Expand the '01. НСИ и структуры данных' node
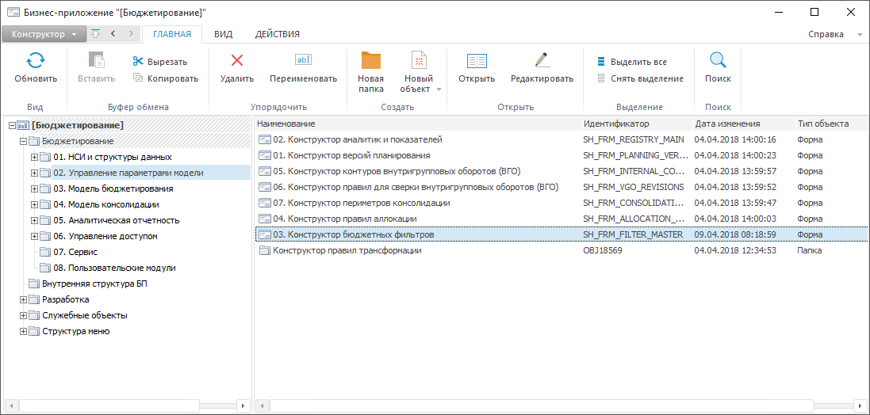870x415 pixels. (x=35, y=157)
